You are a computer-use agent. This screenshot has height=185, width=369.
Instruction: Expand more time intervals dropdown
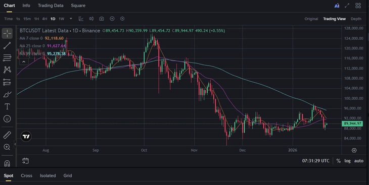(x=71, y=19)
